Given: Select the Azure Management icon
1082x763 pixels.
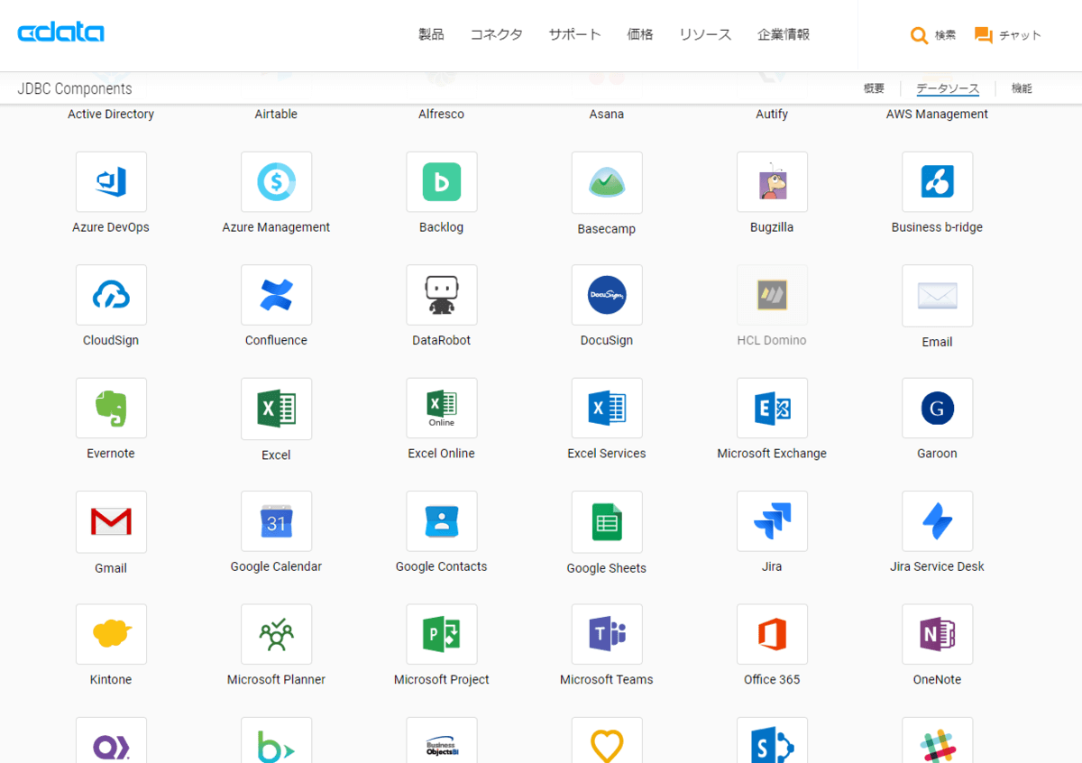Looking at the screenshot, I should pyautogui.click(x=276, y=182).
